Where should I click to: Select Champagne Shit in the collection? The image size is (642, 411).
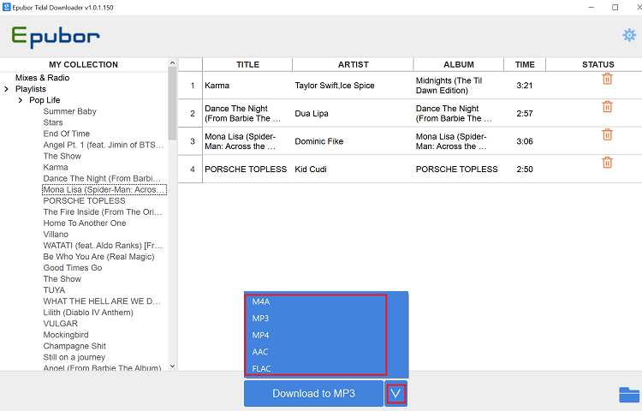point(74,346)
